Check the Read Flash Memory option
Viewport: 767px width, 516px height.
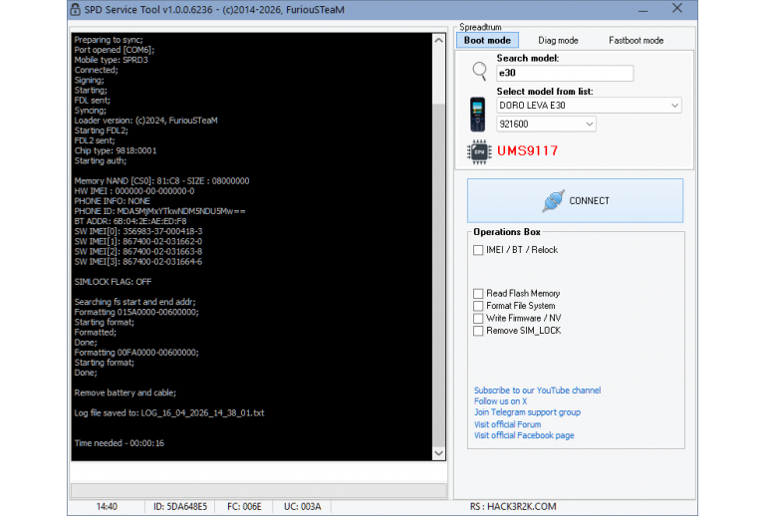[478, 294]
